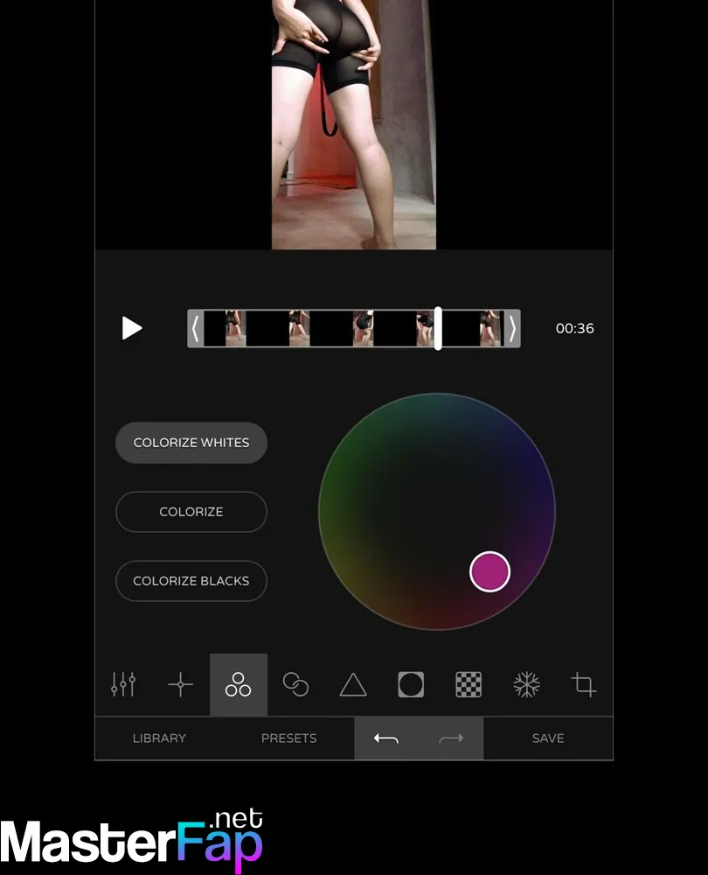Choose Colorize Whites mode
This screenshot has height=875, width=708.
pyautogui.click(x=191, y=443)
